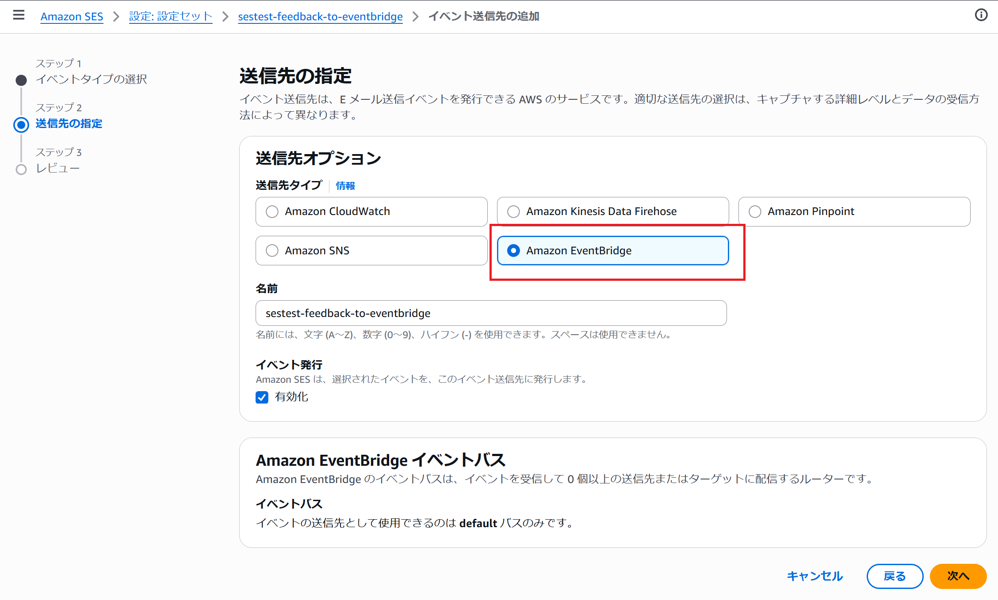Select Amazon Pinpoint as destination type
This screenshot has height=600, width=998.
(x=755, y=211)
